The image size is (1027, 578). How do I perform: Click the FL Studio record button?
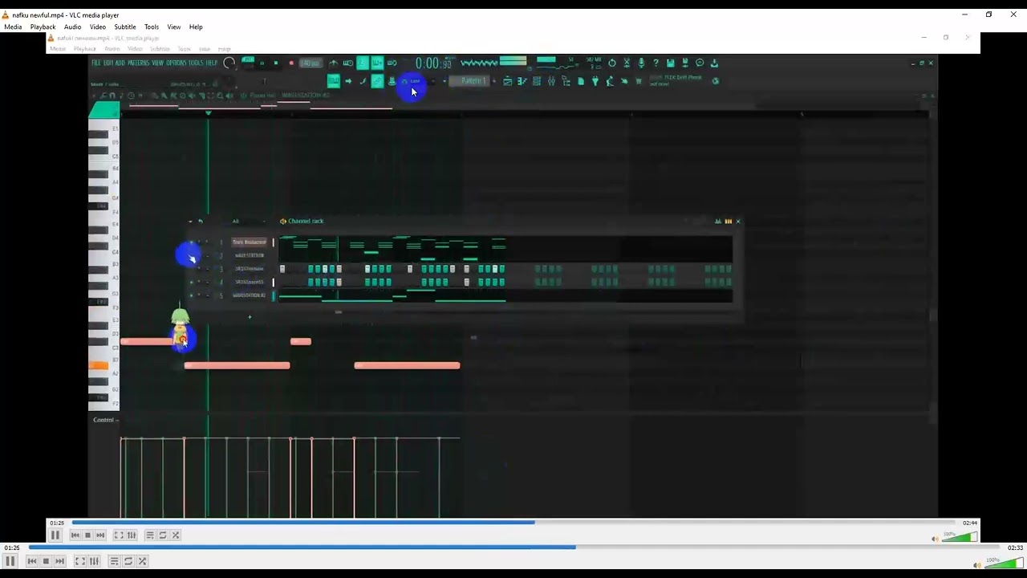(x=291, y=63)
